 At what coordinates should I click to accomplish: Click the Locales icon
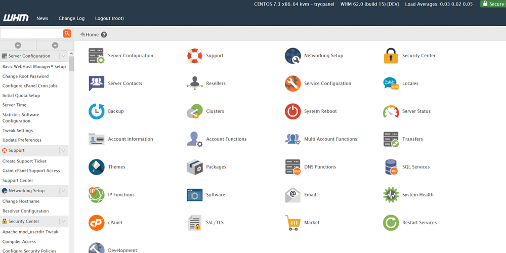pos(391,83)
